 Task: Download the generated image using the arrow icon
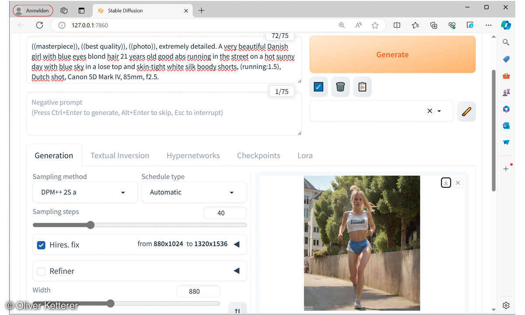point(446,182)
